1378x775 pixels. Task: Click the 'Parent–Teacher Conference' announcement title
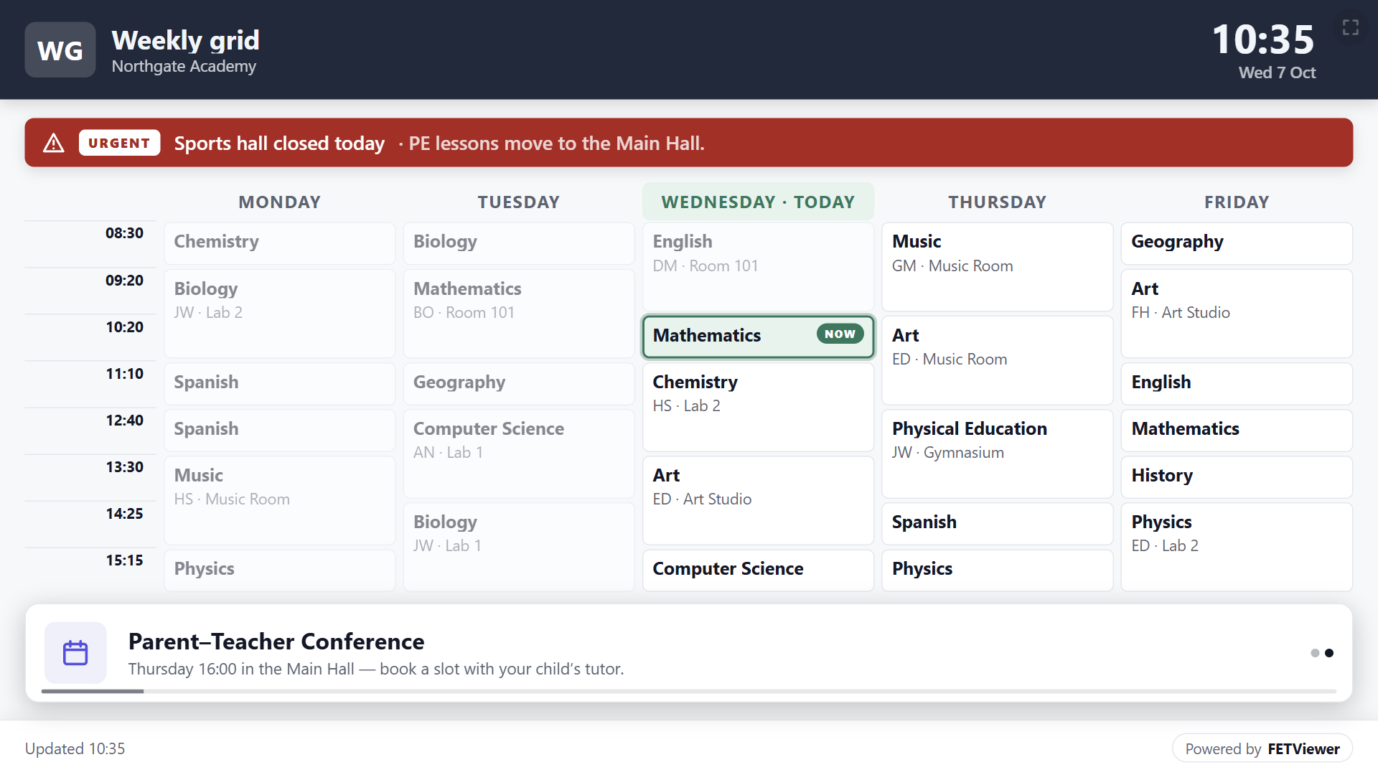[x=276, y=642]
